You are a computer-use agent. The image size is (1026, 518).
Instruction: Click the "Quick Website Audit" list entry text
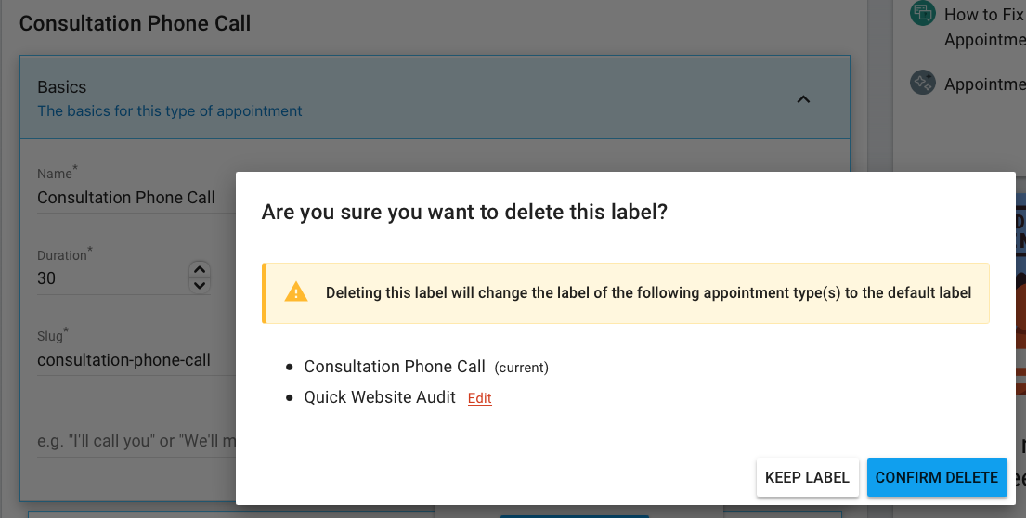coord(380,397)
